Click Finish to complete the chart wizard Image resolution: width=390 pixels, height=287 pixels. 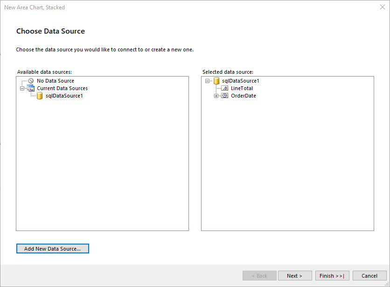pos(332,275)
